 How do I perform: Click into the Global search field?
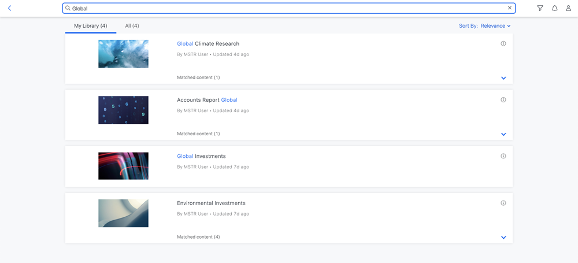pyautogui.click(x=289, y=8)
